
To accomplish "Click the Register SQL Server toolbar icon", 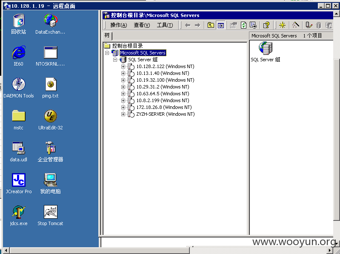I will coord(309,25).
